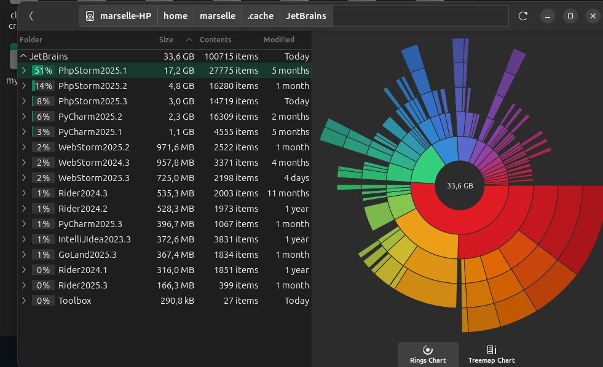Open marselle path breadcrumb
The image size is (603, 367).
[x=218, y=16]
